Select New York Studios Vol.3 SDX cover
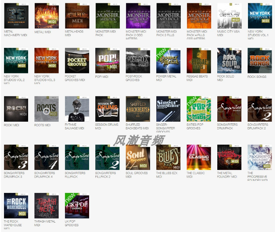 (x=46, y=61)
